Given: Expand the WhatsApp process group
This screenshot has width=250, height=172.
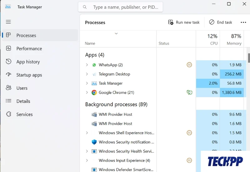Looking at the screenshot, I should pyautogui.click(x=87, y=65).
